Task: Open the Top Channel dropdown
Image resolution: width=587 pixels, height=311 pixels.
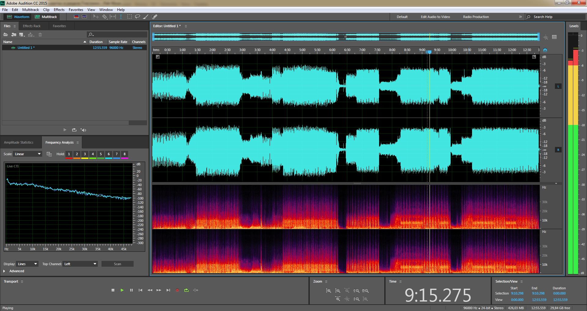Action: coord(80,264)
